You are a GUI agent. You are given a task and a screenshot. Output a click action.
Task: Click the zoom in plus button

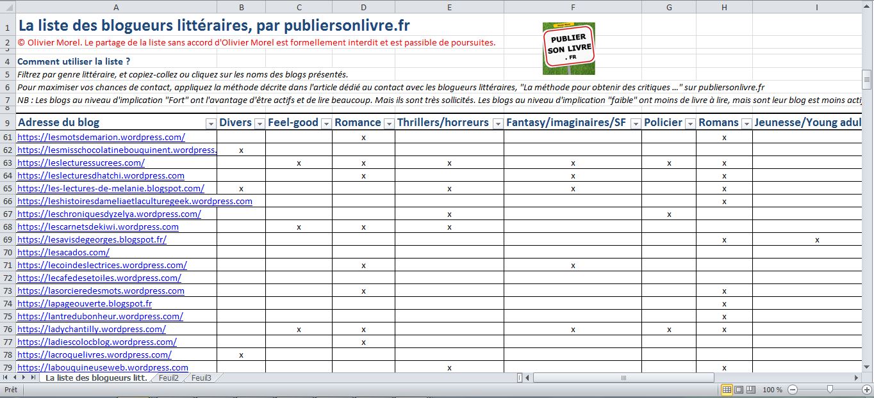[x=866, y=390]
